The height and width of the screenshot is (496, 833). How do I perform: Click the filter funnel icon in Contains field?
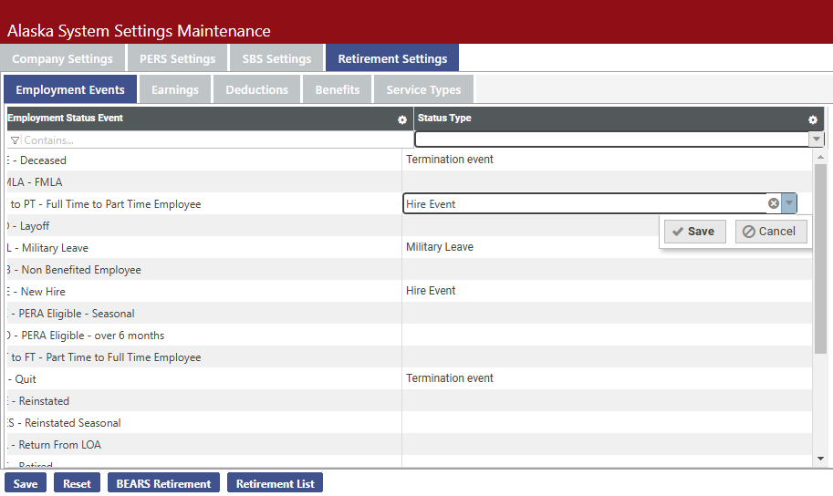pos(15,140)
